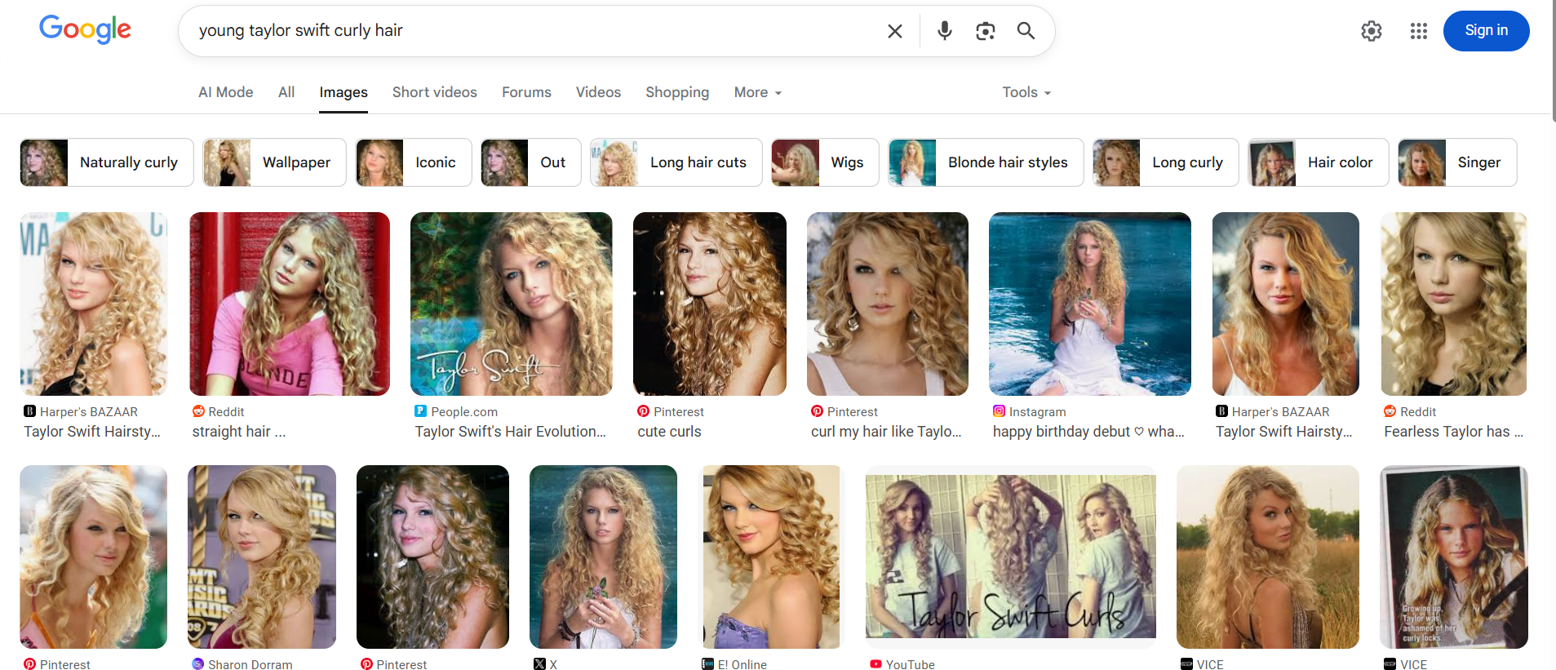Select the Long curly filter chip

point(1166,162)
